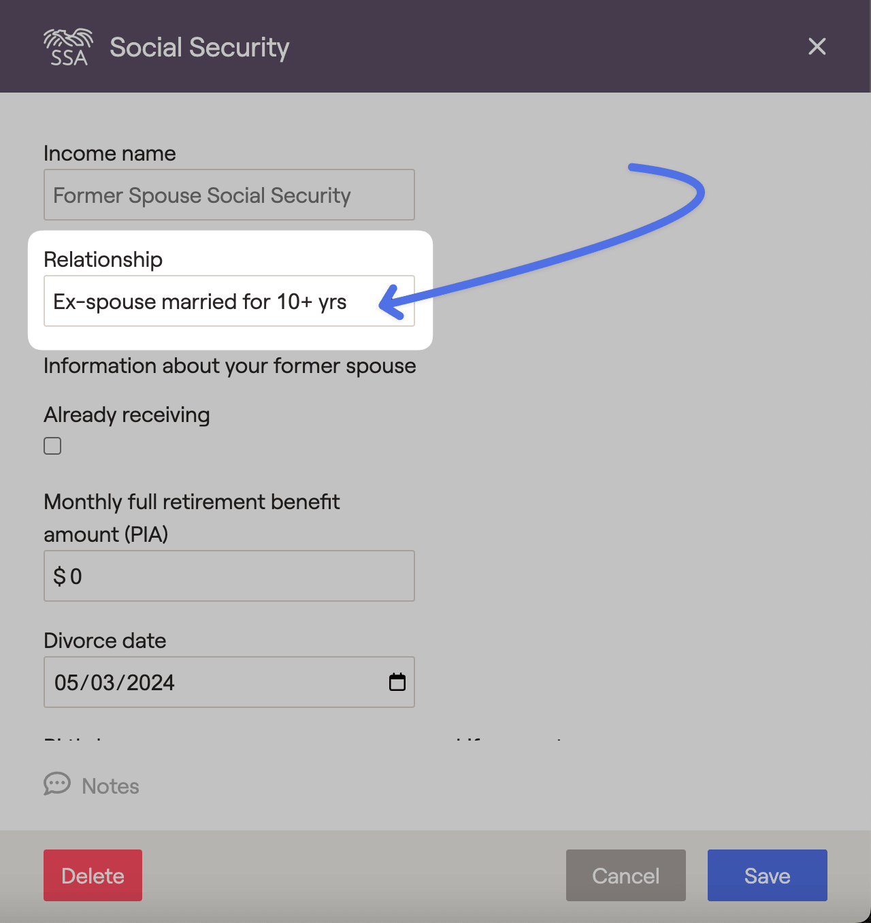Click the "Already receiving" label
871x923 pixels.
click(x=127, y=415)
